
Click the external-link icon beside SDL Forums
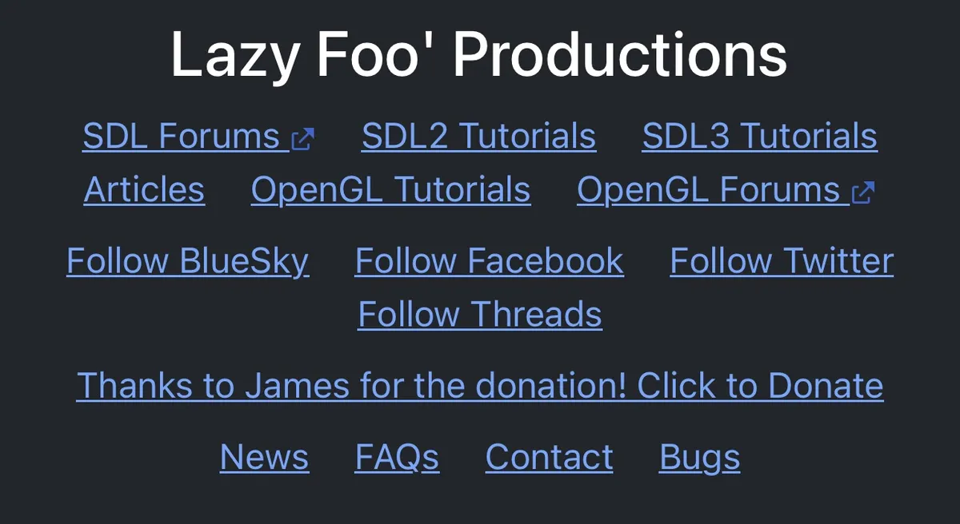(x=303, y=140)
